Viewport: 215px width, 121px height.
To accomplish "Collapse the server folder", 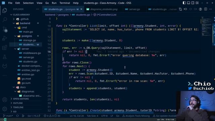I will click(15, 49).
